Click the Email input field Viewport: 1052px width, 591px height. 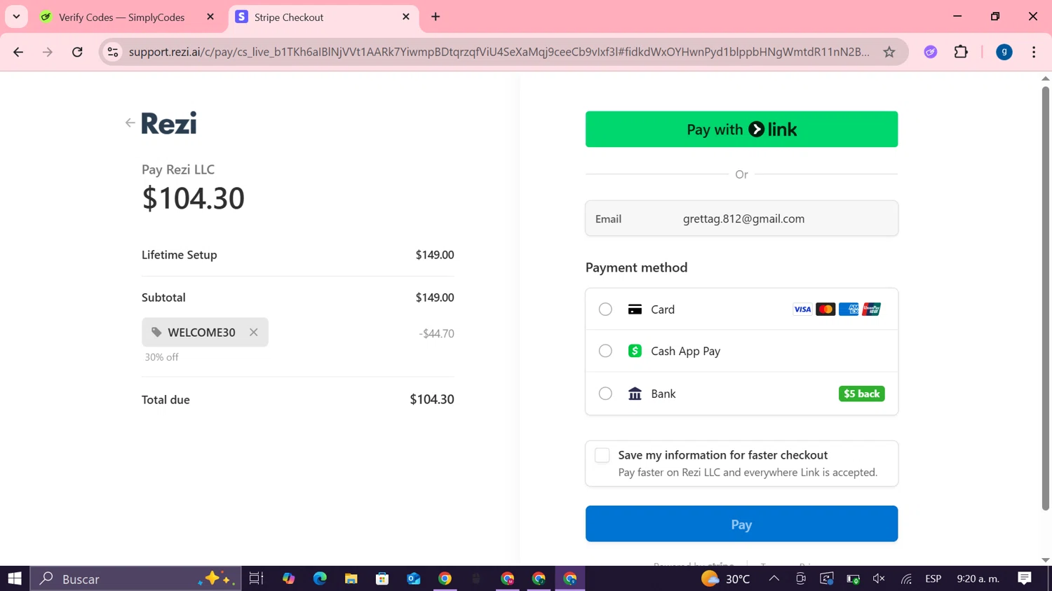click(x=741, y=218)
